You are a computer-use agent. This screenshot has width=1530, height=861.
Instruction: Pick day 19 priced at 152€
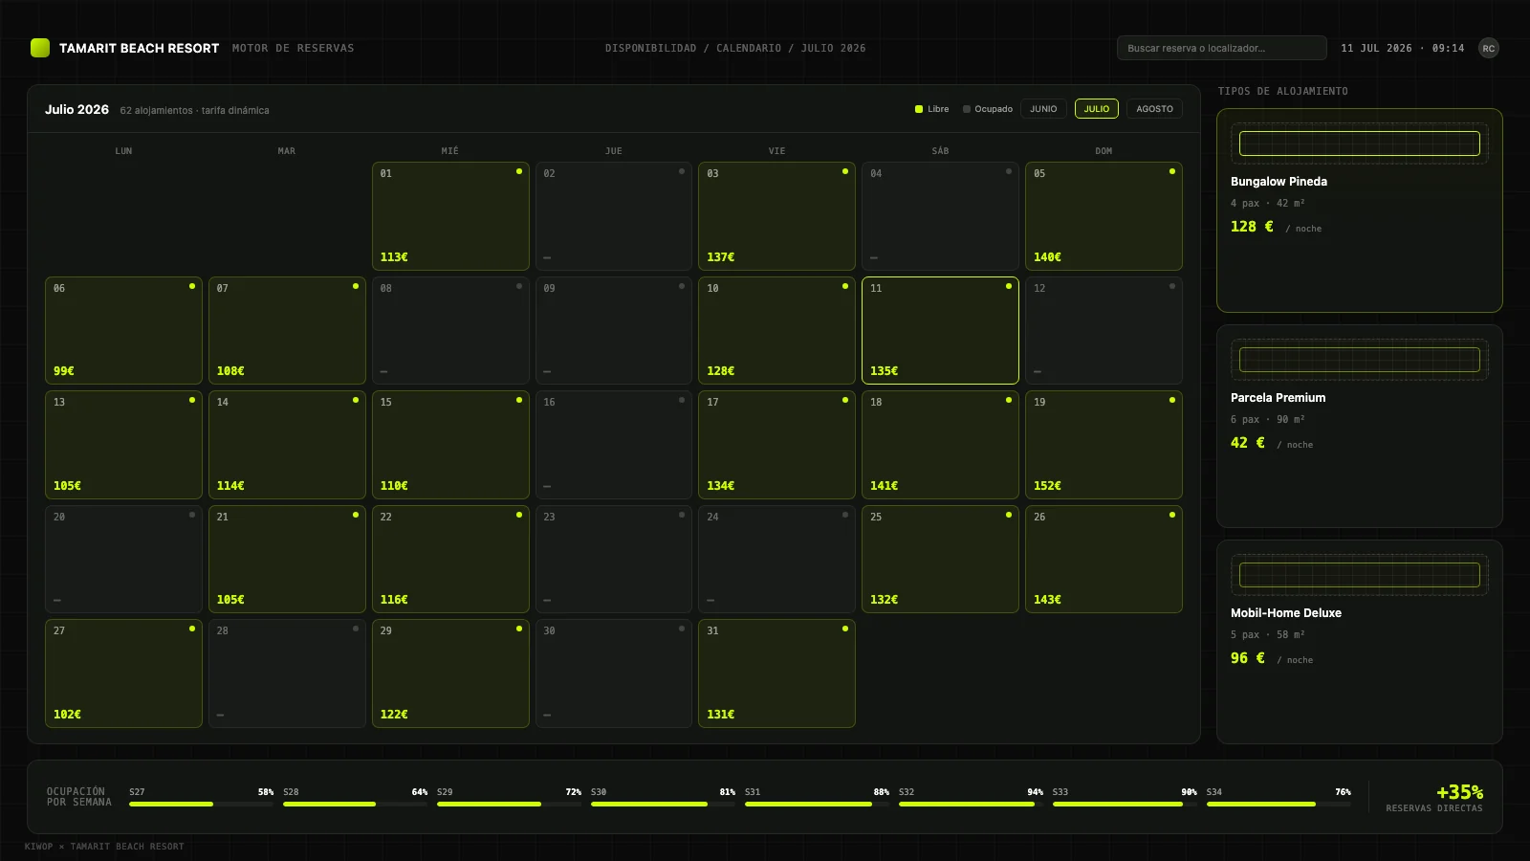coord(1104,445)
